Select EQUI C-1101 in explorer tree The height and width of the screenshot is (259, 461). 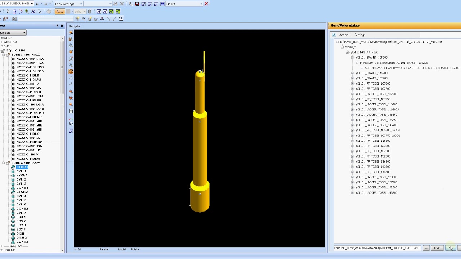click(16, 50)
